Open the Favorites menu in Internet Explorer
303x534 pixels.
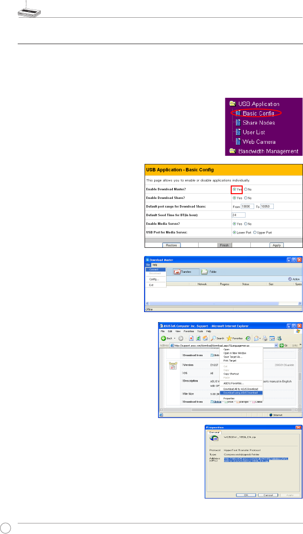pos(189,331)
